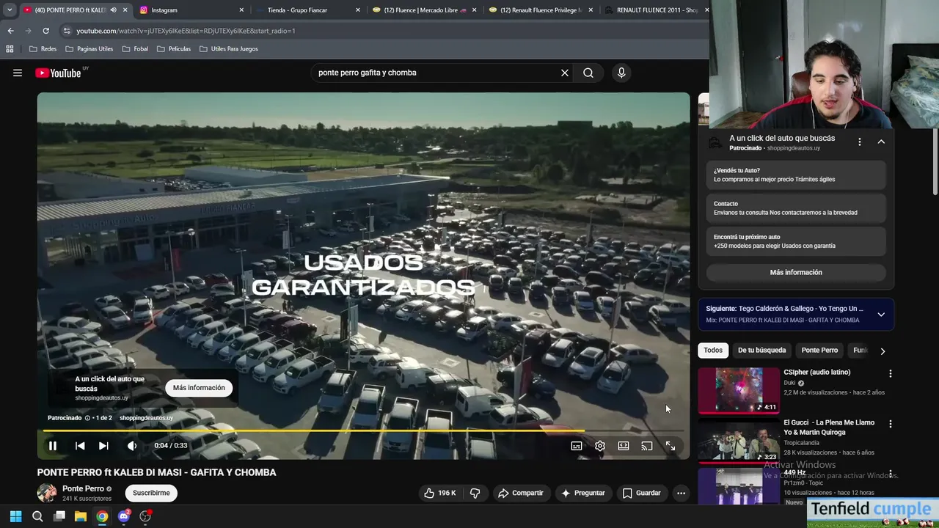Image resolution: width=939 pixels, height=528 pixels.
Task: Open the Windows Start menu
Action: point(15,516)
